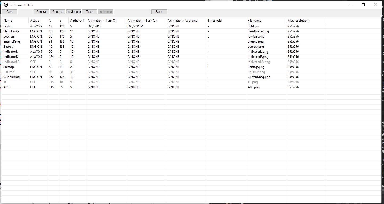
Task: Click the indicatorL.png file name
Action: point(258,52)
